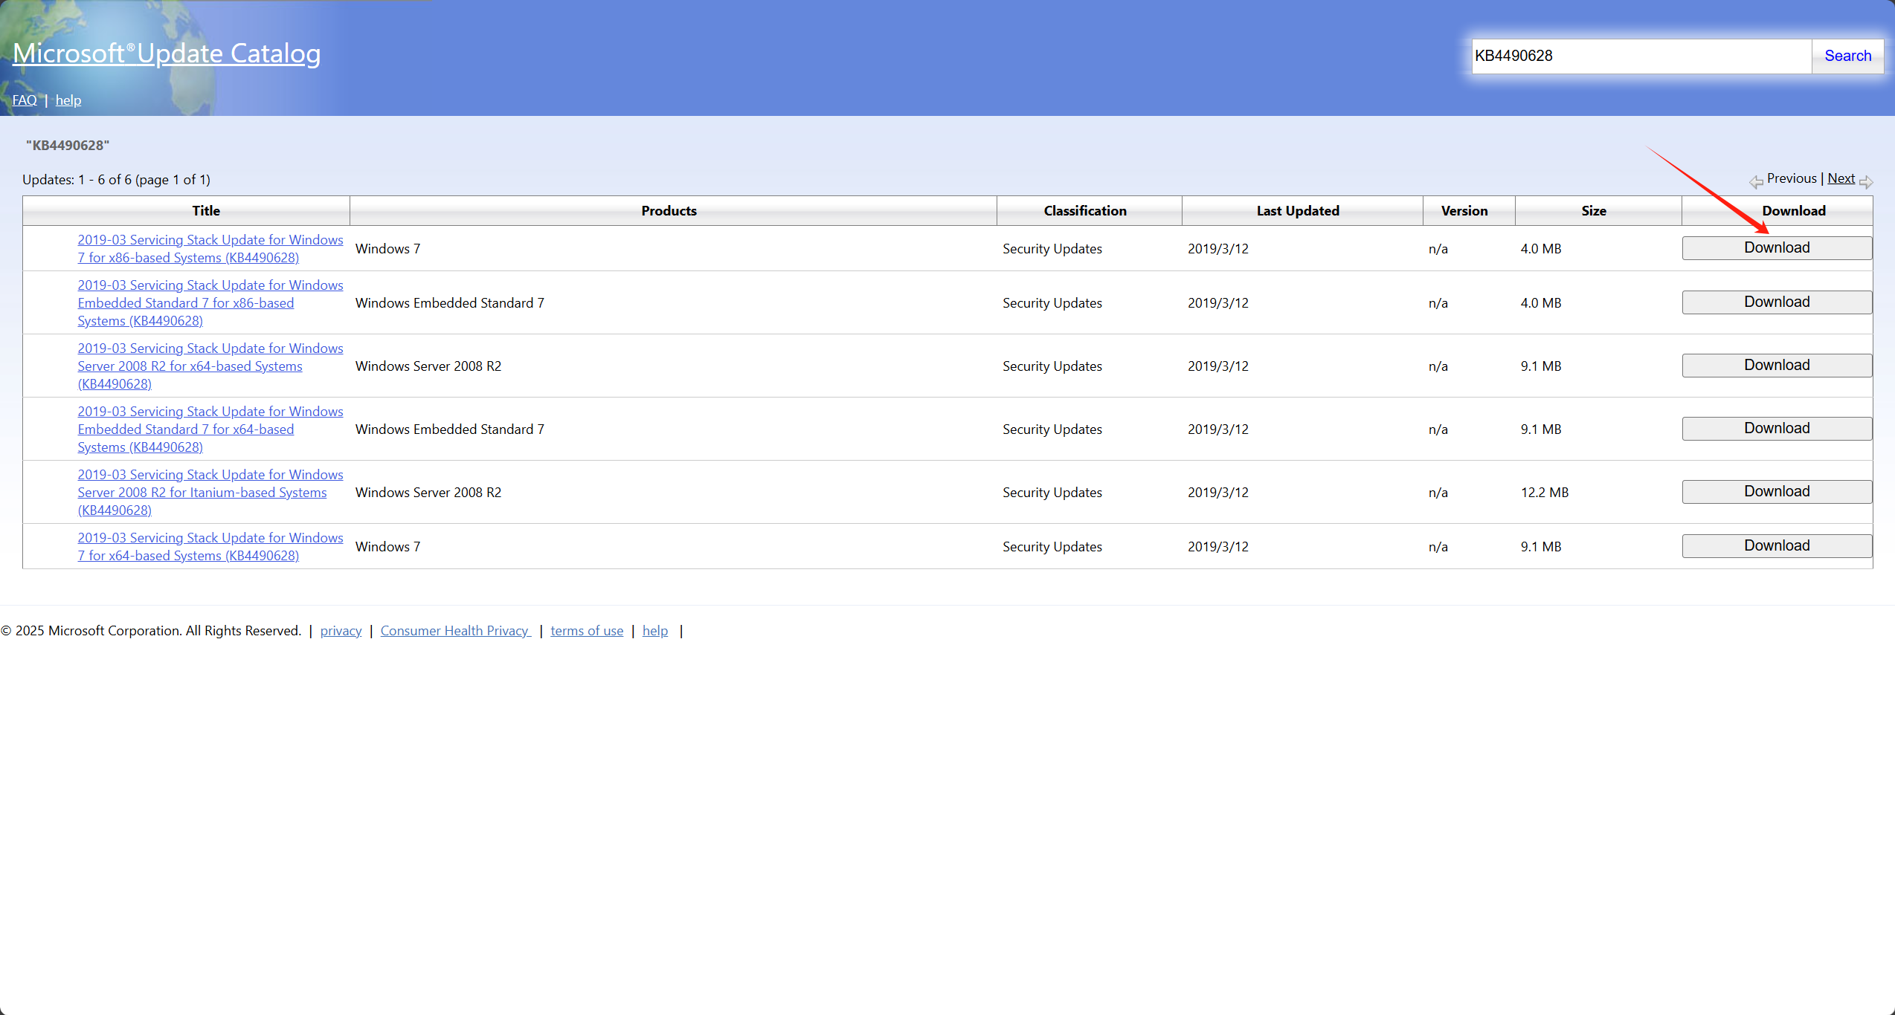Click the Next page arrow icon
The image size is (1895, 1015).
(x=1866, y=182)
